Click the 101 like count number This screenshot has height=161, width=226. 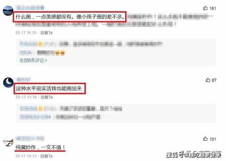click(212, 139)
